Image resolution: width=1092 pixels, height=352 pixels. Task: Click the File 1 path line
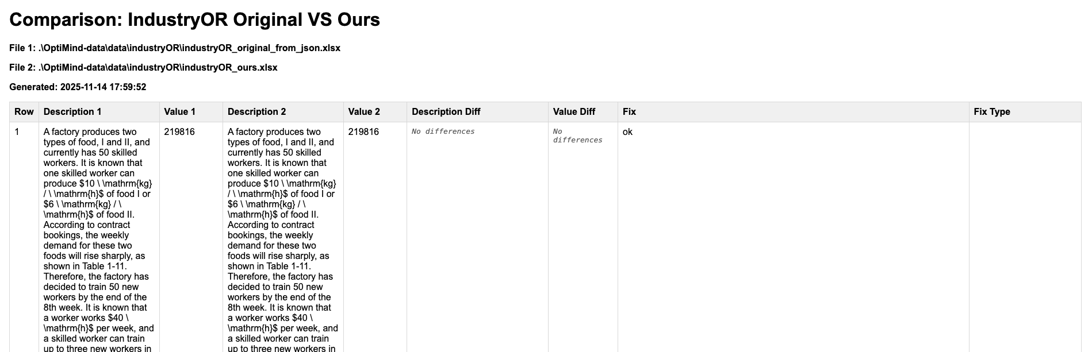click(x=175, y=48)
